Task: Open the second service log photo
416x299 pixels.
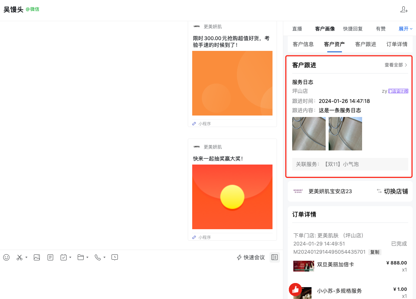Action: coord(345,134)
